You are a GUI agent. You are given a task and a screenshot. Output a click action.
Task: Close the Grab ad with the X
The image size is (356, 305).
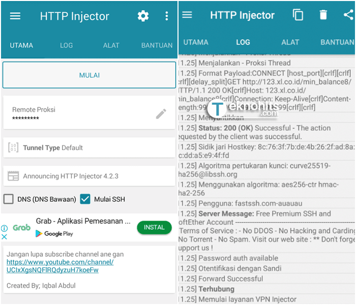click(4, 237)
